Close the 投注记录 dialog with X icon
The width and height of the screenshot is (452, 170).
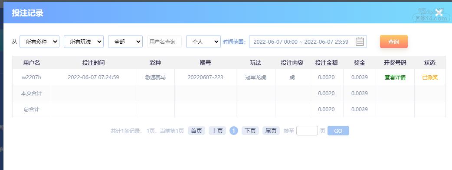click(x=439, y=13)
